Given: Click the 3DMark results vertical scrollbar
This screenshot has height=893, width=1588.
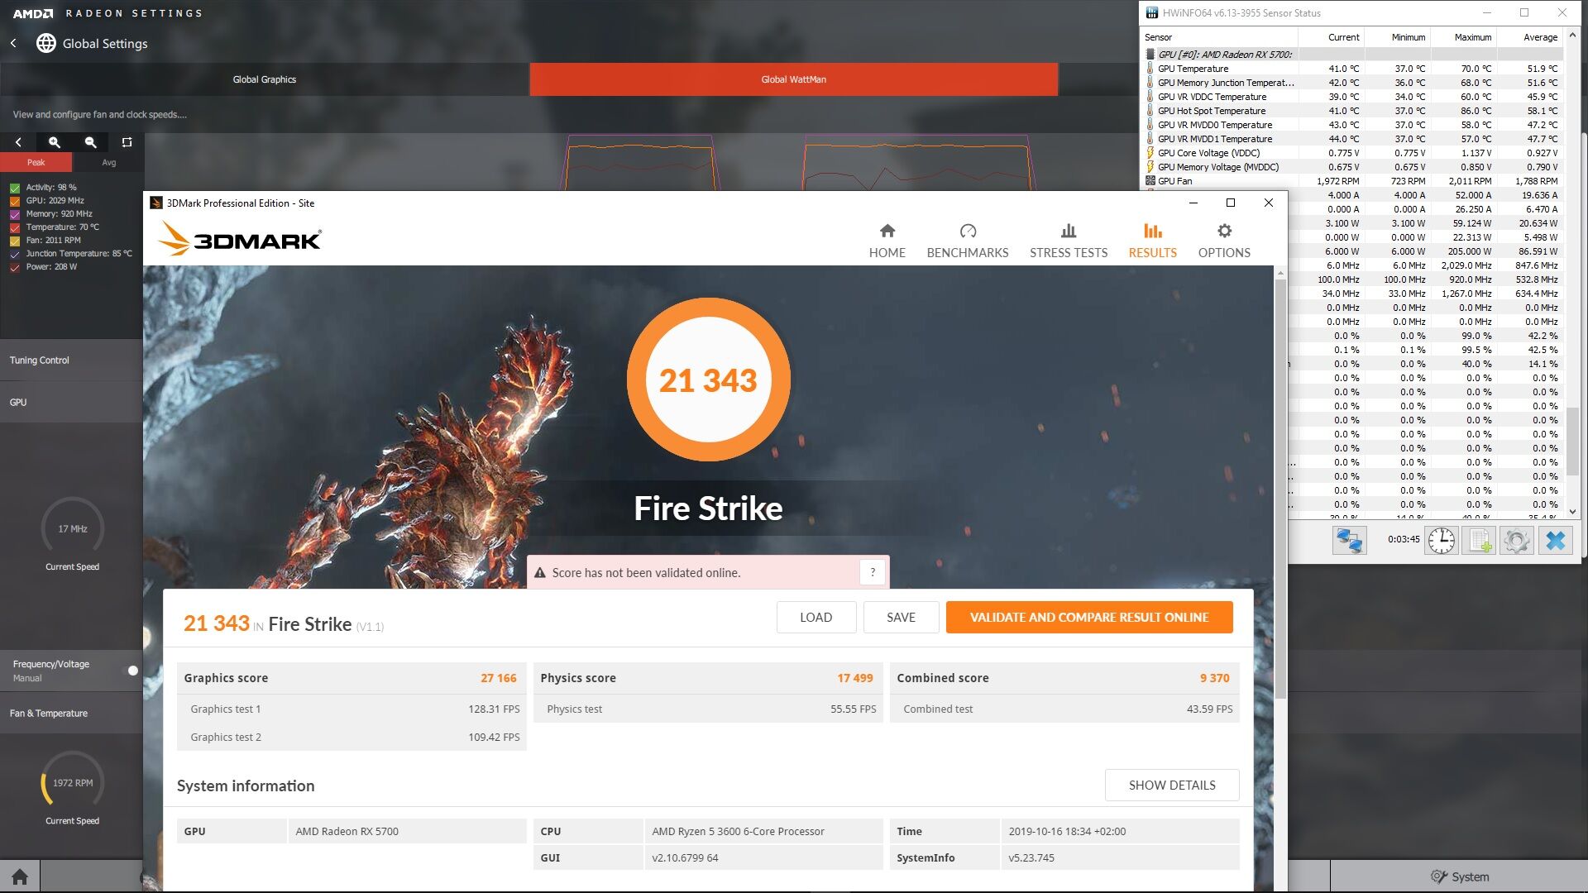Looking at the screenshot, I should [1280, 488].
